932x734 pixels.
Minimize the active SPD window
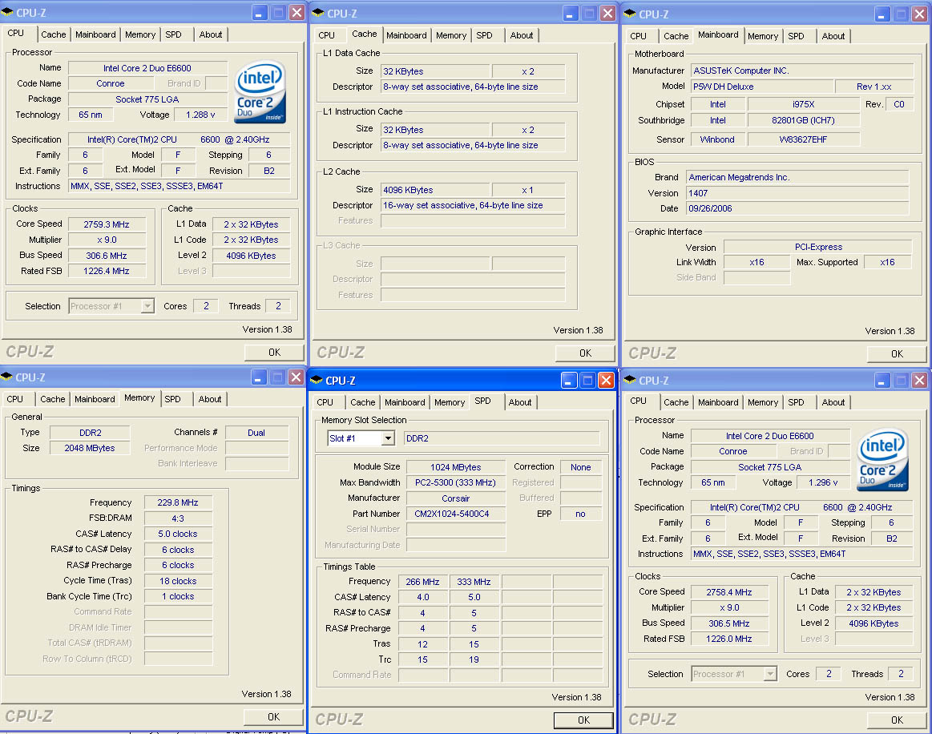(569, 381)
